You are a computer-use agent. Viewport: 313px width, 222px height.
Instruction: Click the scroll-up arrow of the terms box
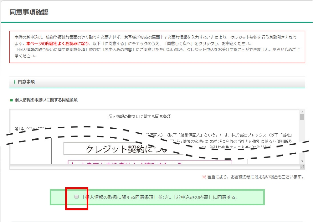pos(302,112)
